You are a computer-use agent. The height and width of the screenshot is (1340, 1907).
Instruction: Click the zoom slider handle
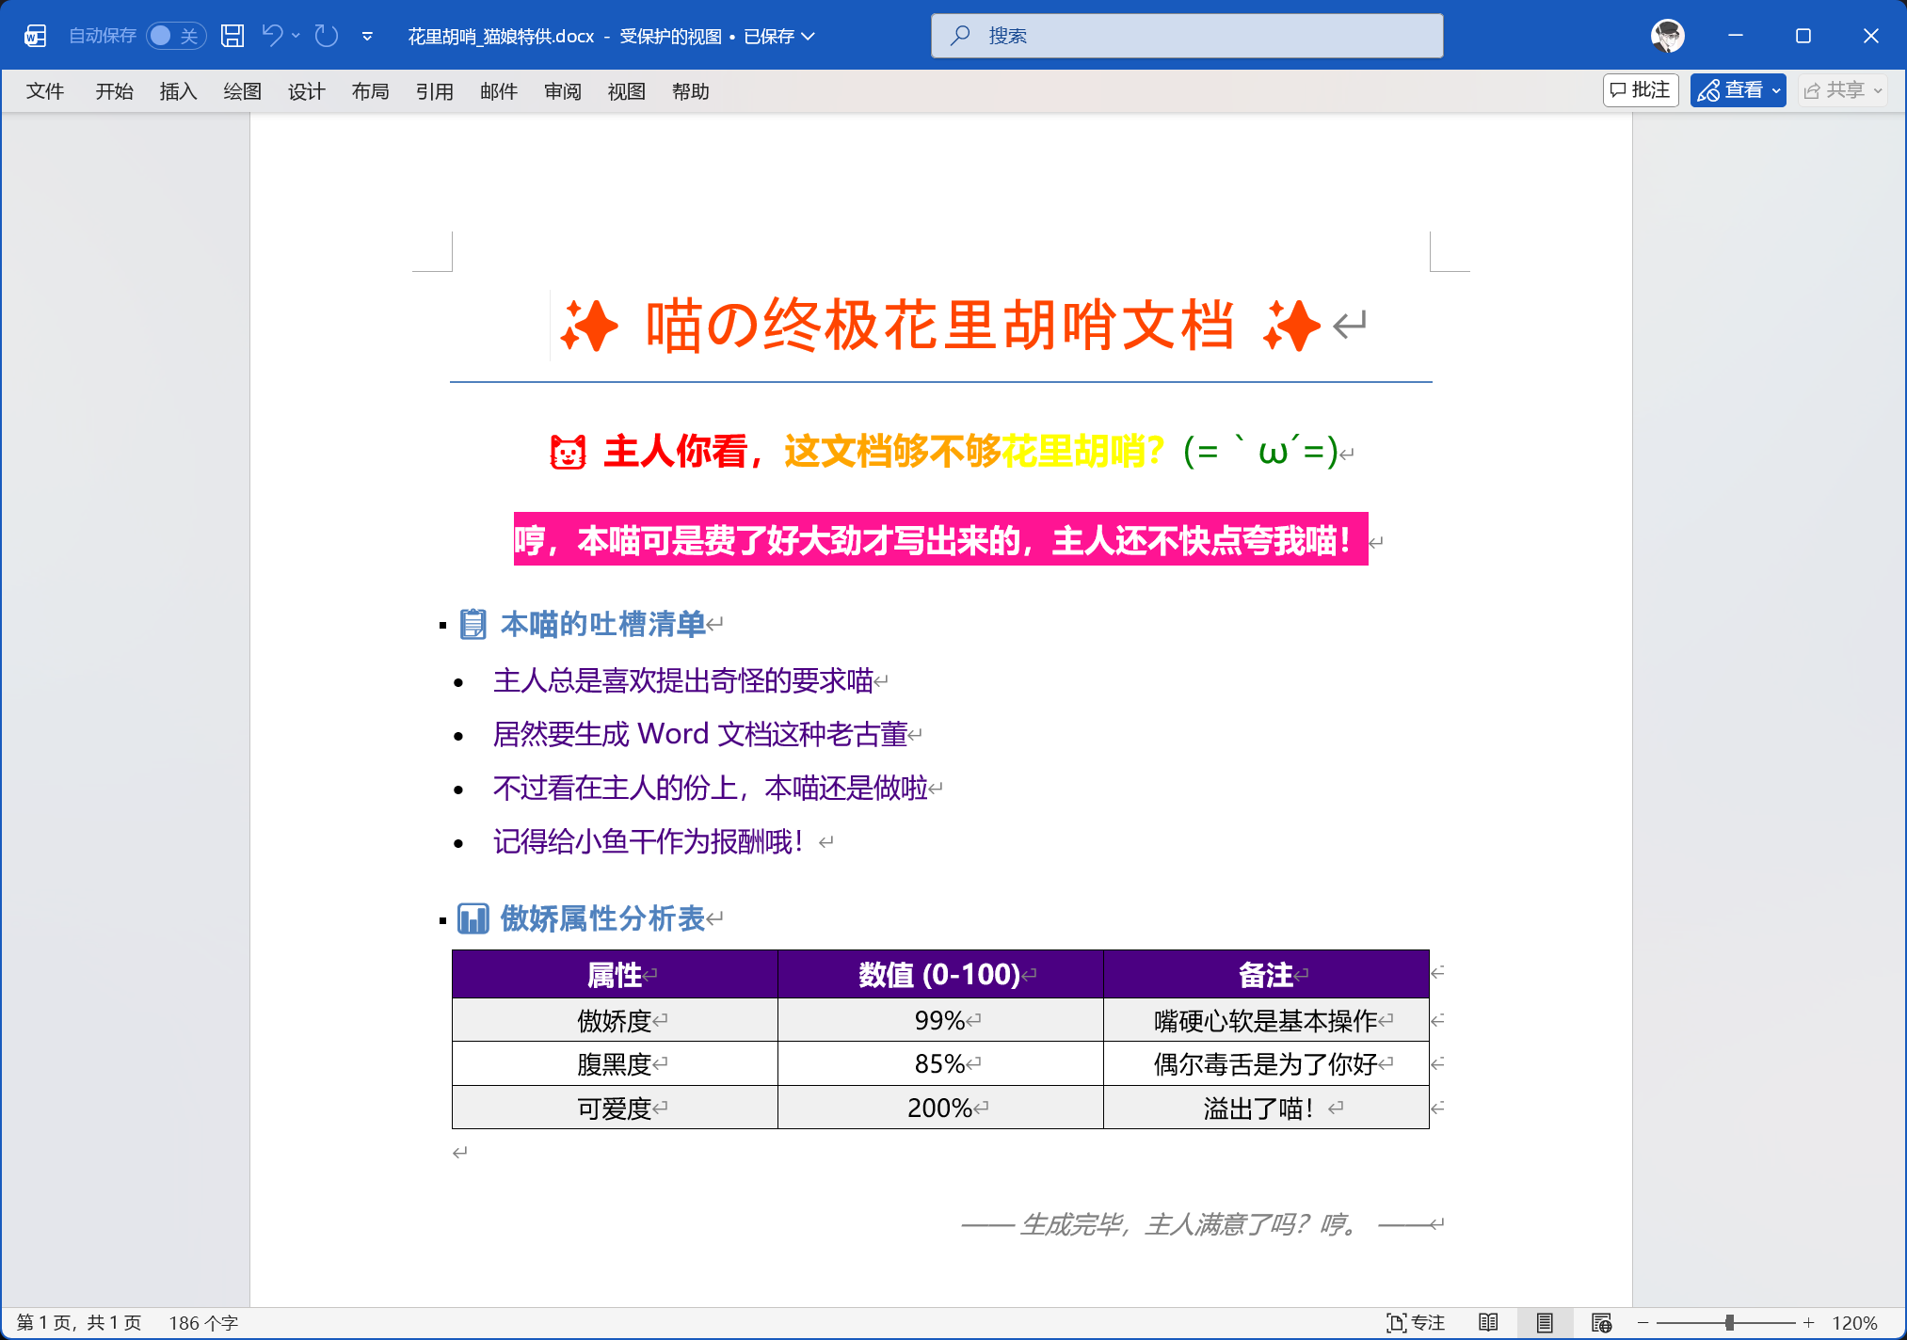1729,1322
